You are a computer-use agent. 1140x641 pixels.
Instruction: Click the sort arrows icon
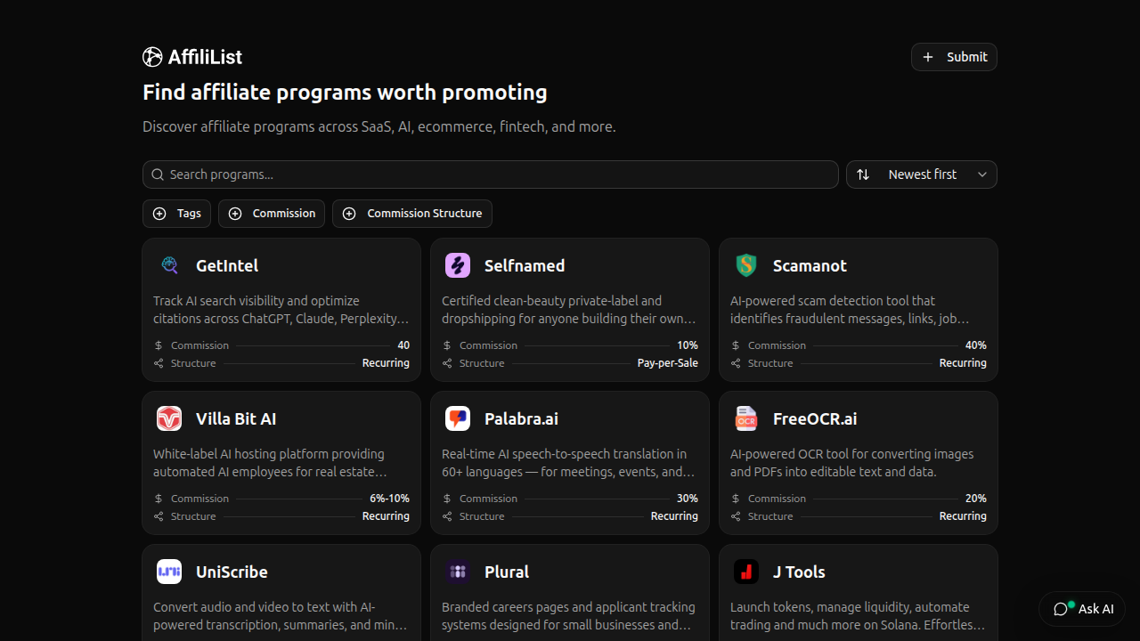863,174
